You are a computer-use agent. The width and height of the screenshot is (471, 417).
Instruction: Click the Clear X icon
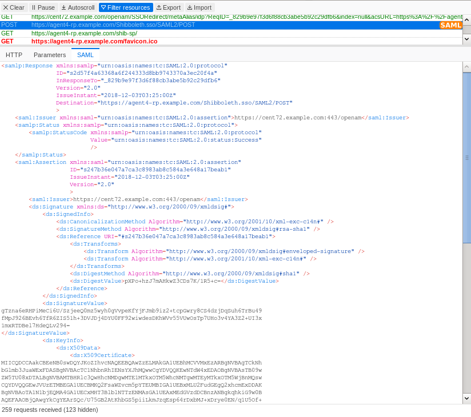tap(6, 7)
